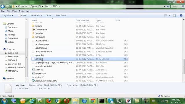Image resolution: width=185 pixels, height=104 pixels.
Task: Select Music library in sidebar
Action: (9, 31)
